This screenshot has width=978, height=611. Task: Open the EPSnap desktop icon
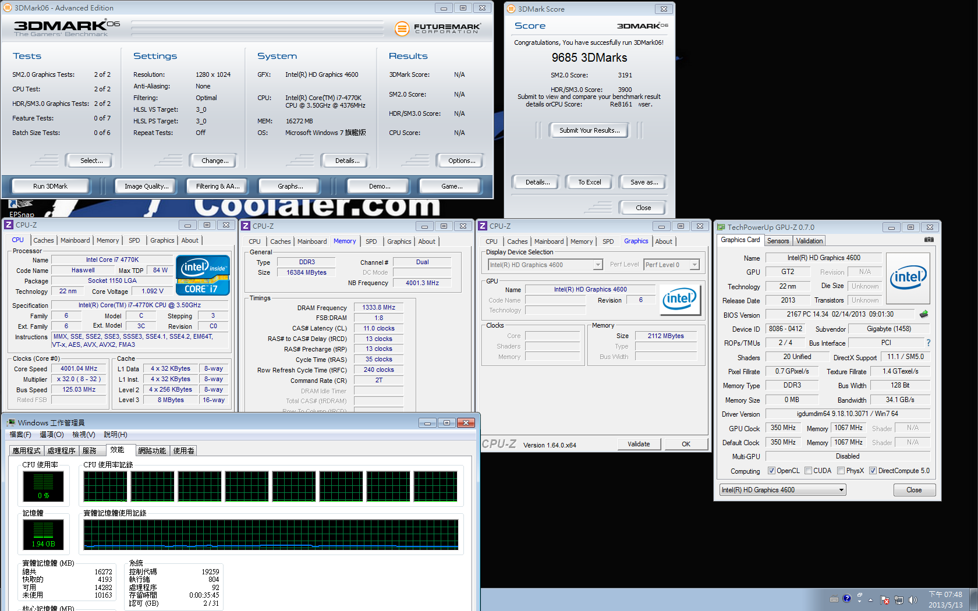pyautogui.click(x=22, y=208)
